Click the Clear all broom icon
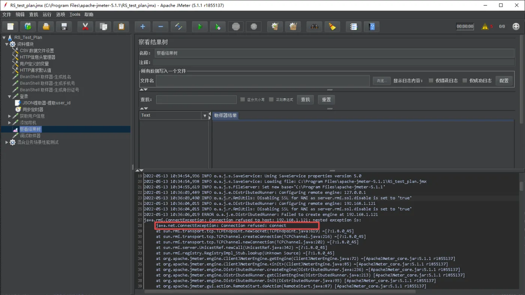The image size is (525, 295). [293, 27]
